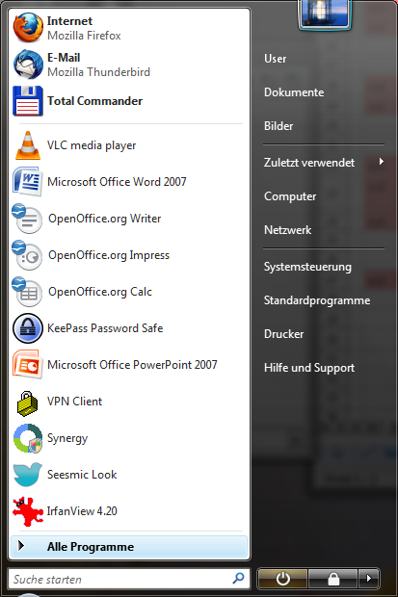
Task: Click the Suche starten search field
Action: [x=129, y=579]
